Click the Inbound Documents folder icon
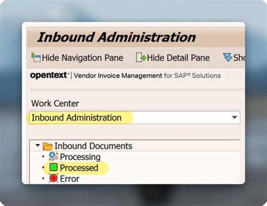 (x=48, y=146)
